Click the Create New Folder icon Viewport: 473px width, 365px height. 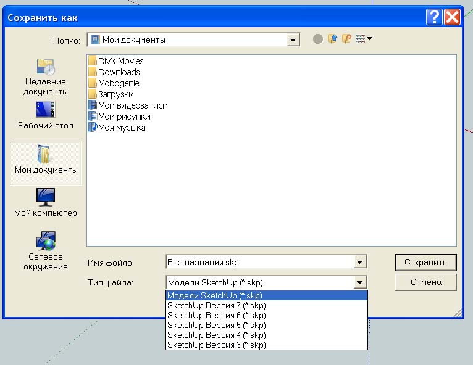point(347,39)
